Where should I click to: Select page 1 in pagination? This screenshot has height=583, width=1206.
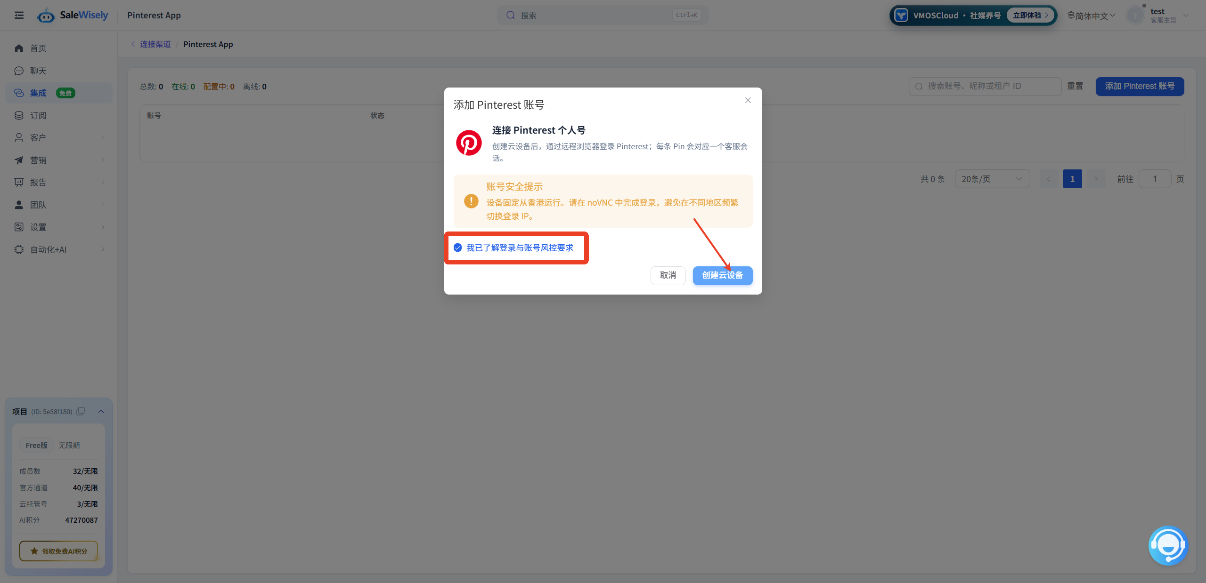pyautogui.click(x=1072, y=179)
